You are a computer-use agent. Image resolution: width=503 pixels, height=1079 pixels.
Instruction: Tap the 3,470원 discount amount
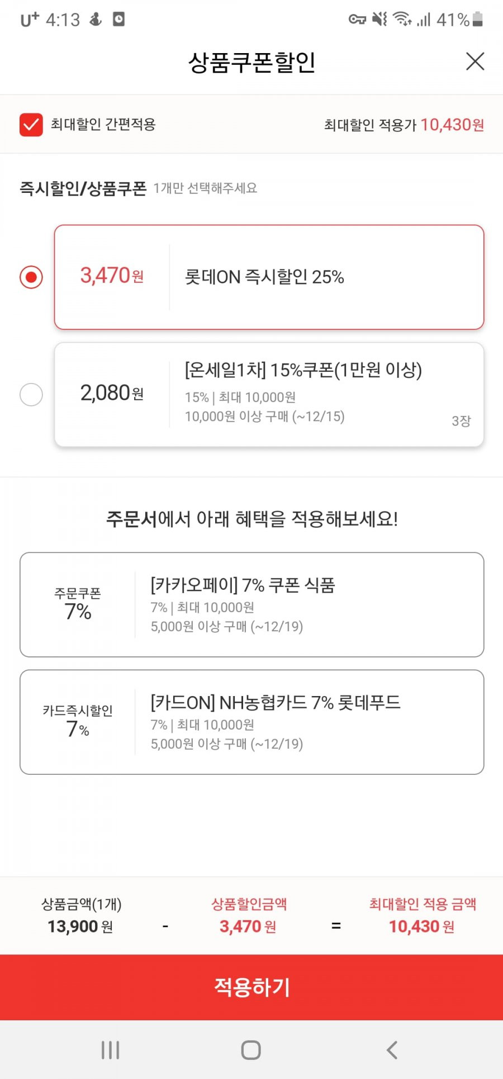point(112,276)
